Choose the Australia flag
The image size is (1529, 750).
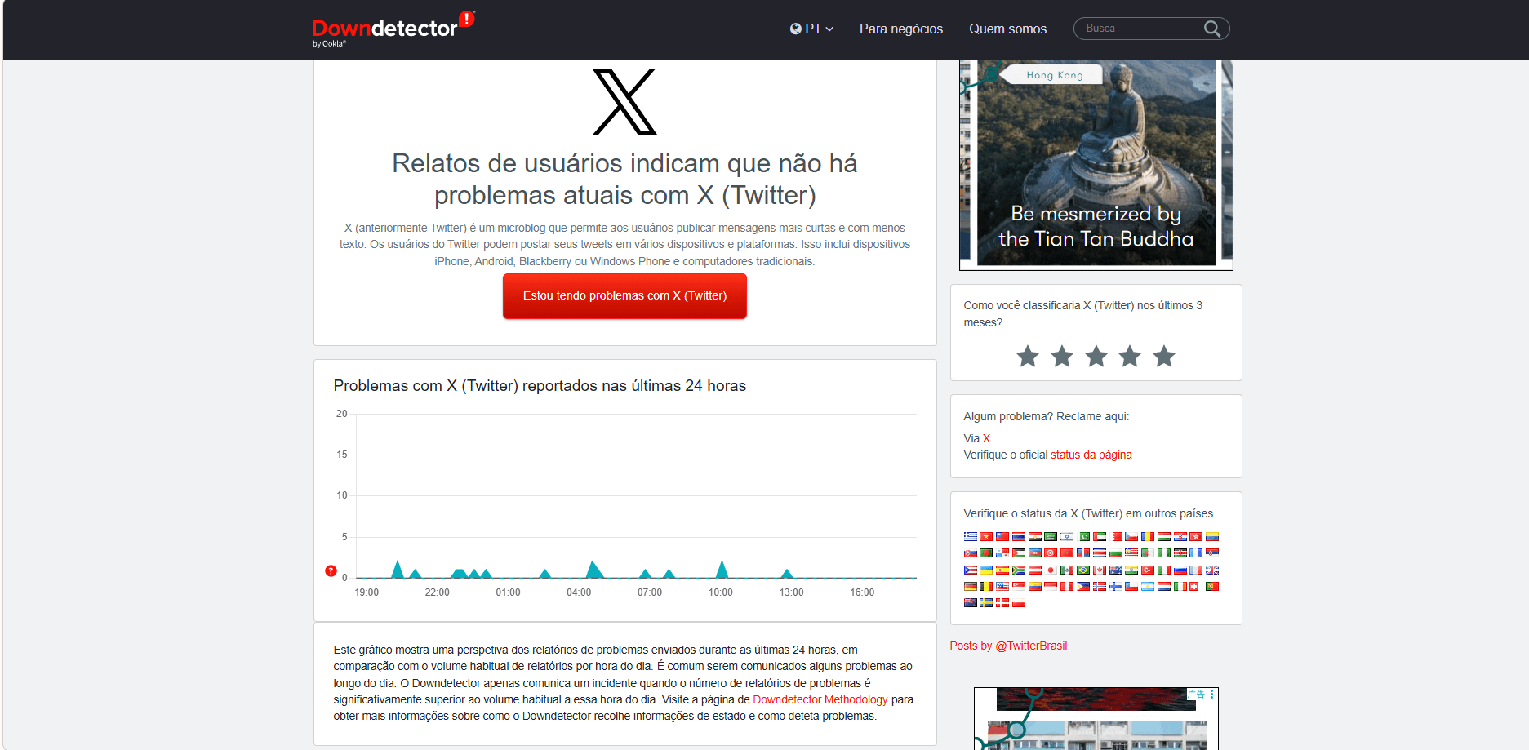(1116, 570)
